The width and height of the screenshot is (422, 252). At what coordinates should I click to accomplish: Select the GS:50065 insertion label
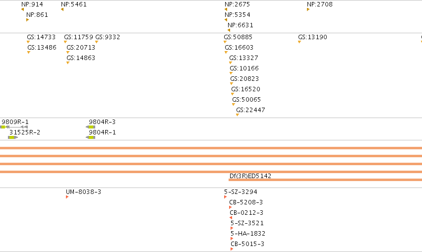click(x=246, y=100)
